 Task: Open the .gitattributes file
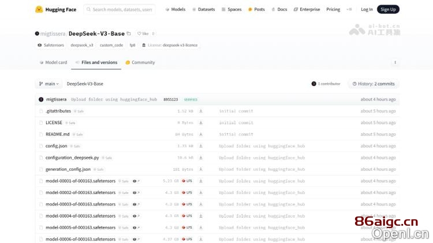[x=58, y=111]
